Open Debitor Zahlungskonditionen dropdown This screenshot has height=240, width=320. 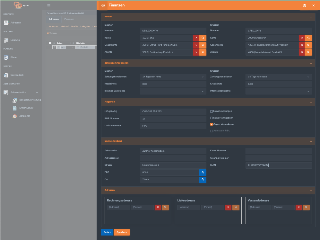click(173, 77)
